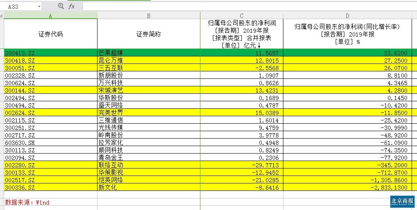Select cell 完美世界
The width and height of the screenshot is (417, 210).
(149, 112)
